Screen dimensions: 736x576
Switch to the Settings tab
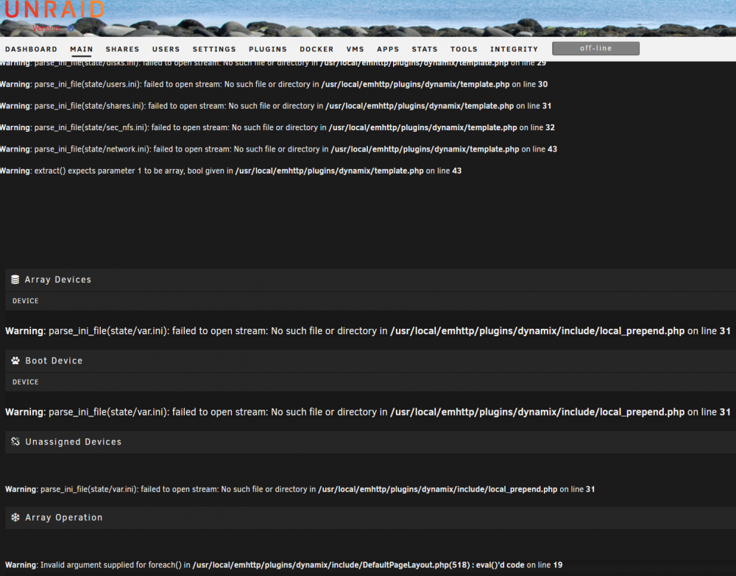214,49
